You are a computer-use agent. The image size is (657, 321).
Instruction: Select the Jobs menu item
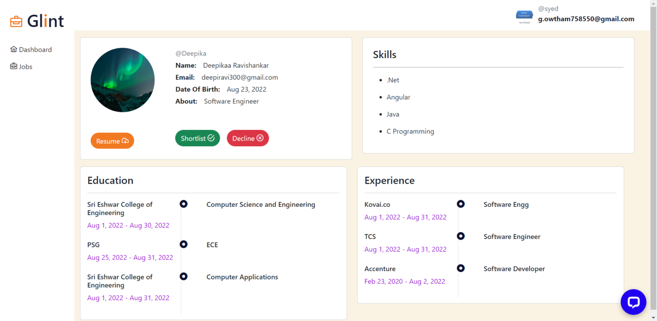pyautogui.click(x=26, y=66)
